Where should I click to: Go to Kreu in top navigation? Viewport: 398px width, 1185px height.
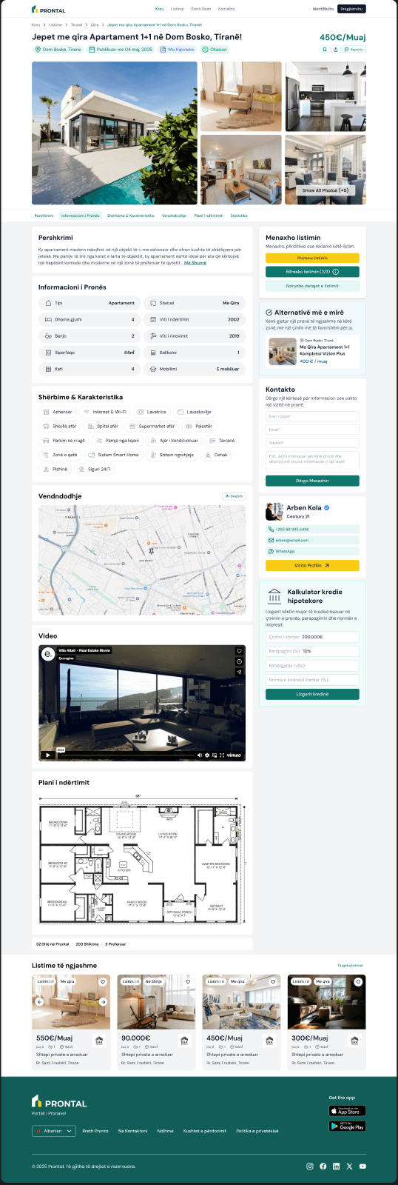pos(159,9)
